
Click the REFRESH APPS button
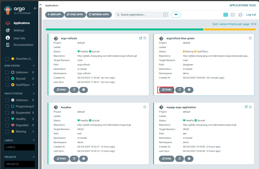point(99,14)
